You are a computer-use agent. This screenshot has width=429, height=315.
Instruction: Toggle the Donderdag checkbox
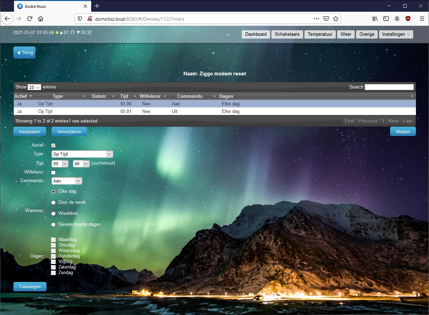click(x=53, y=256)
